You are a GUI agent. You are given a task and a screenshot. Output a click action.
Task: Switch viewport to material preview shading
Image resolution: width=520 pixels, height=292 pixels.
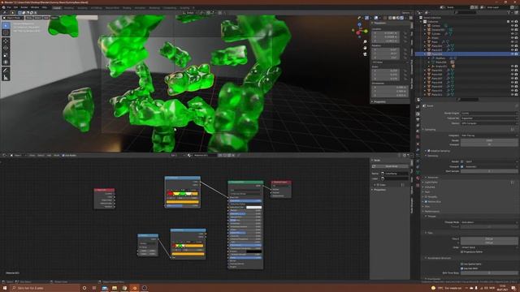(x=398, y=18)
